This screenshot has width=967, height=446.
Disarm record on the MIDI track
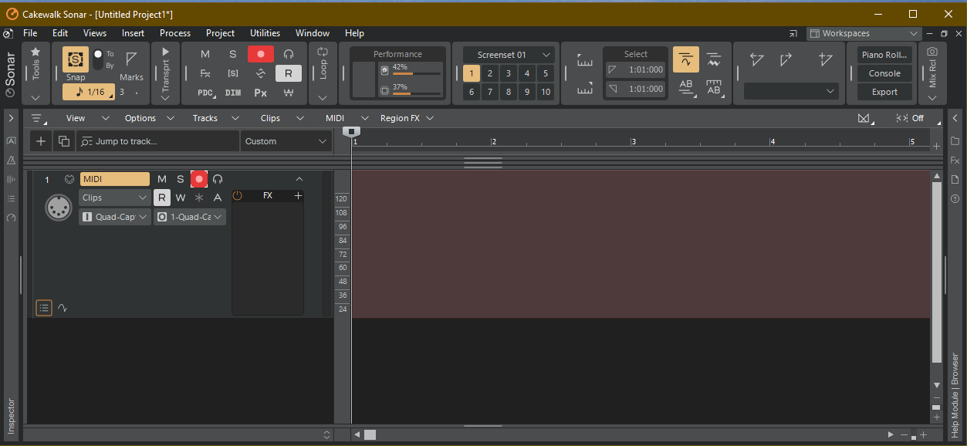(x=199, y=179)
